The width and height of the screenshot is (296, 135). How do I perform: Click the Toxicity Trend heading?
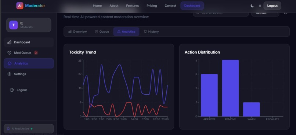[x=83, y=52]
